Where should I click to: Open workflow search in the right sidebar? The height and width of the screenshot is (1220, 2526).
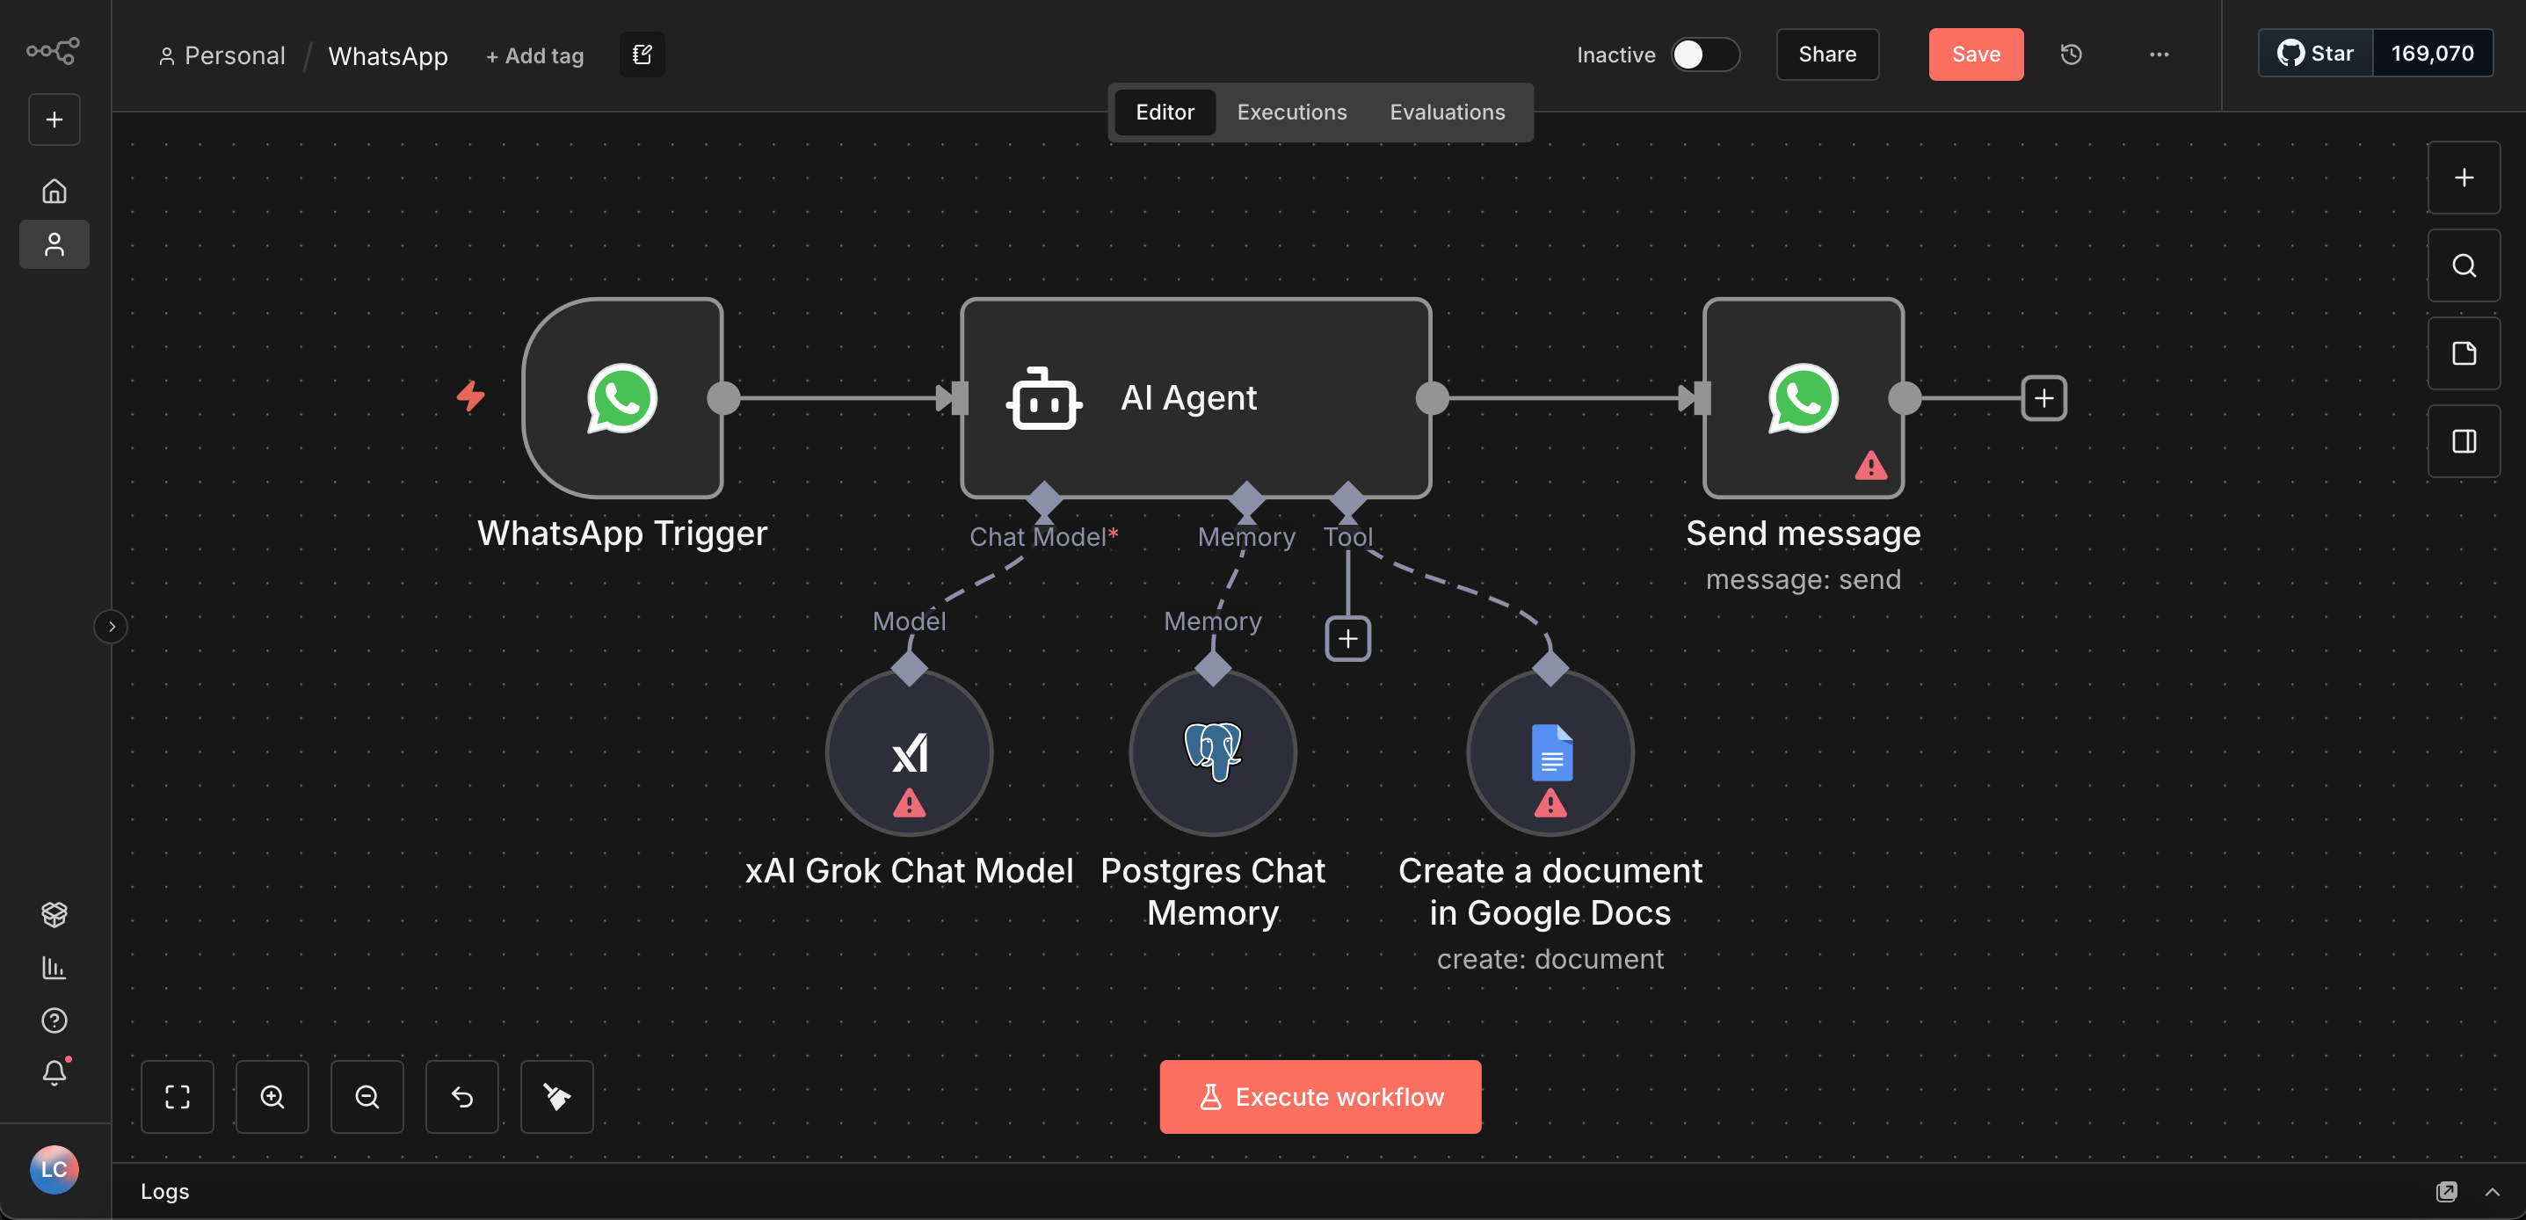pos(2464,265)
